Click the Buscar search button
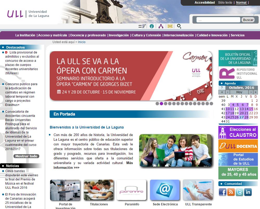The height and width of the screenshot is (209, 260). pyautogui.click(x=248, y=20)
